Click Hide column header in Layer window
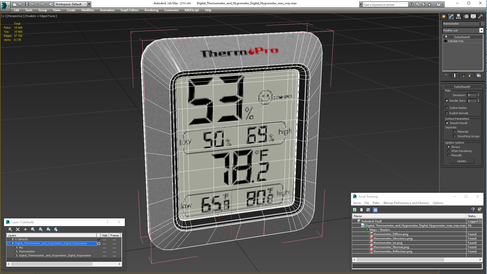The width and height of the screenshot is (487, 274). [105, 235]
